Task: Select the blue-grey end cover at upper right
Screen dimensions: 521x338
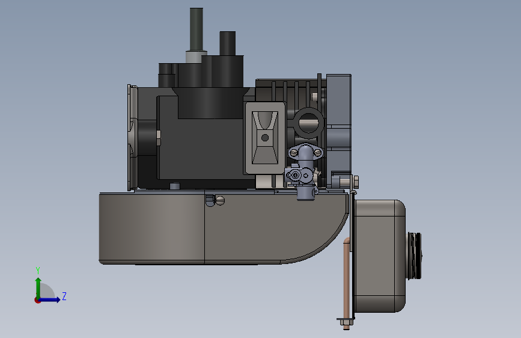Action: coord(339,131)
